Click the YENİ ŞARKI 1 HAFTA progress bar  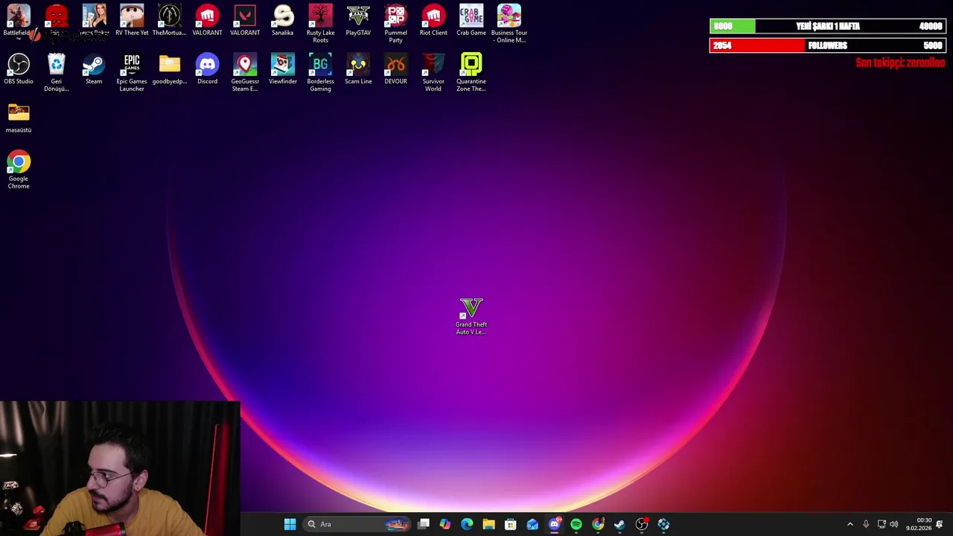tap(827, 26)
